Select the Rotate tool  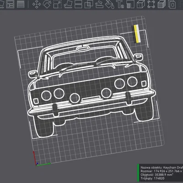point(47,4)
